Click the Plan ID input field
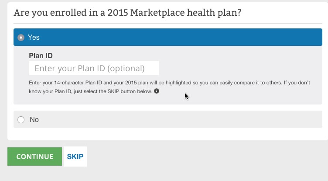 [94, 68]
